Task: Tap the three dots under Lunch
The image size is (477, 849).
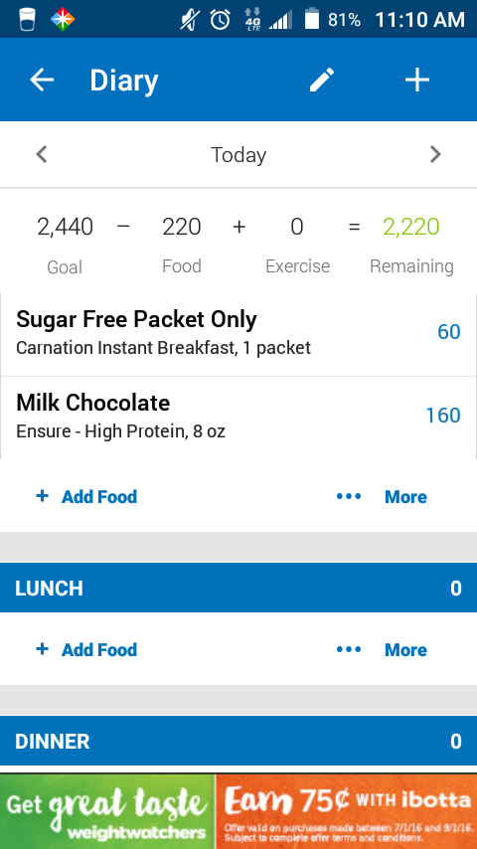Action: (349, 649)
